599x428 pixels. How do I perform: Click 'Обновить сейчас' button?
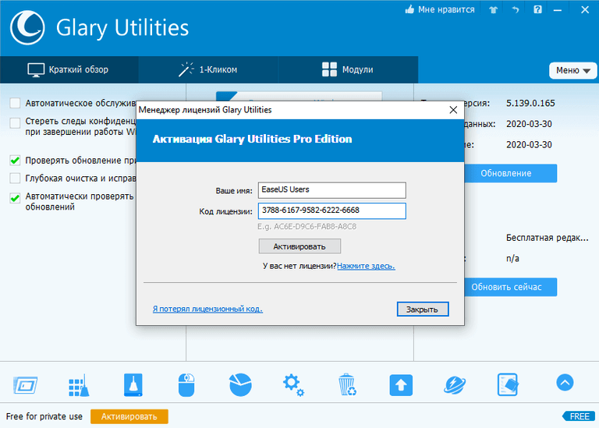tap(510, 287)
